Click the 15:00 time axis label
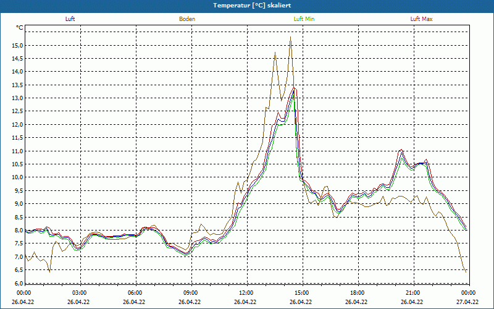The width and height of the screenshot is (494, 309). coord(302,293)
